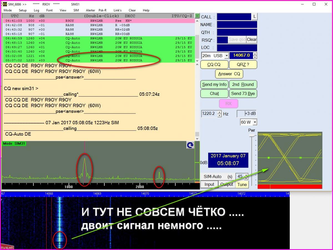The image size is (333, 250).
Task: Click the Pwr slider handle
Action: pos(252,135)
